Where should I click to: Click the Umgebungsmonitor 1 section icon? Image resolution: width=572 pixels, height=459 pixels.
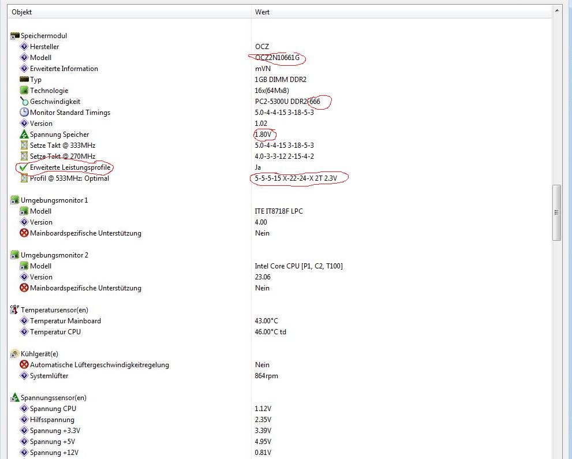coord(14,200)
